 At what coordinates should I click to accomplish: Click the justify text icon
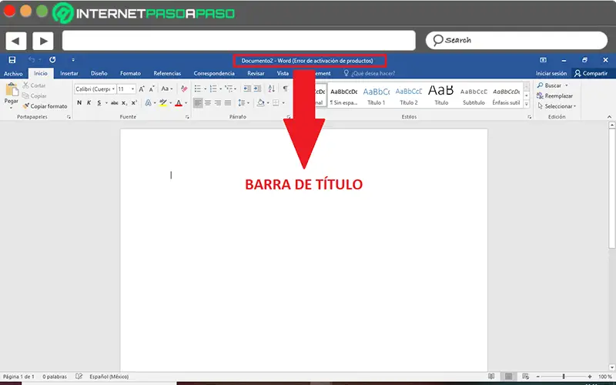227,103
